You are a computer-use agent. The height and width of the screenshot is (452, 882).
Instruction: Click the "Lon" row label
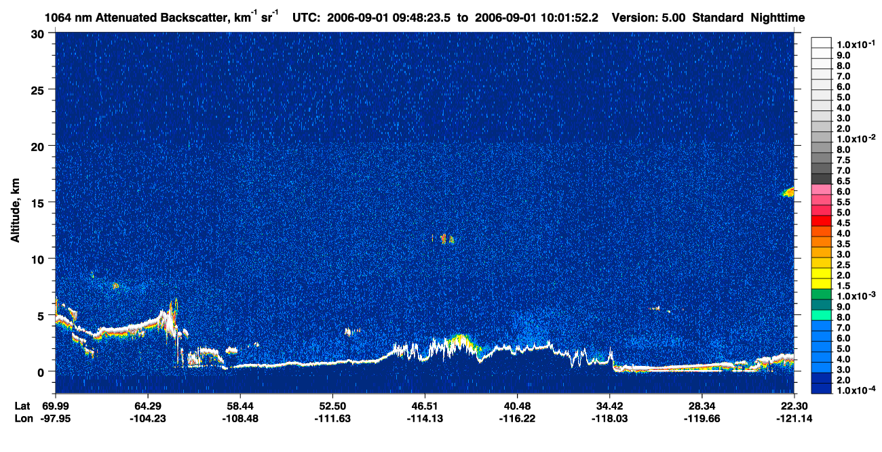(x=23, y=419)
